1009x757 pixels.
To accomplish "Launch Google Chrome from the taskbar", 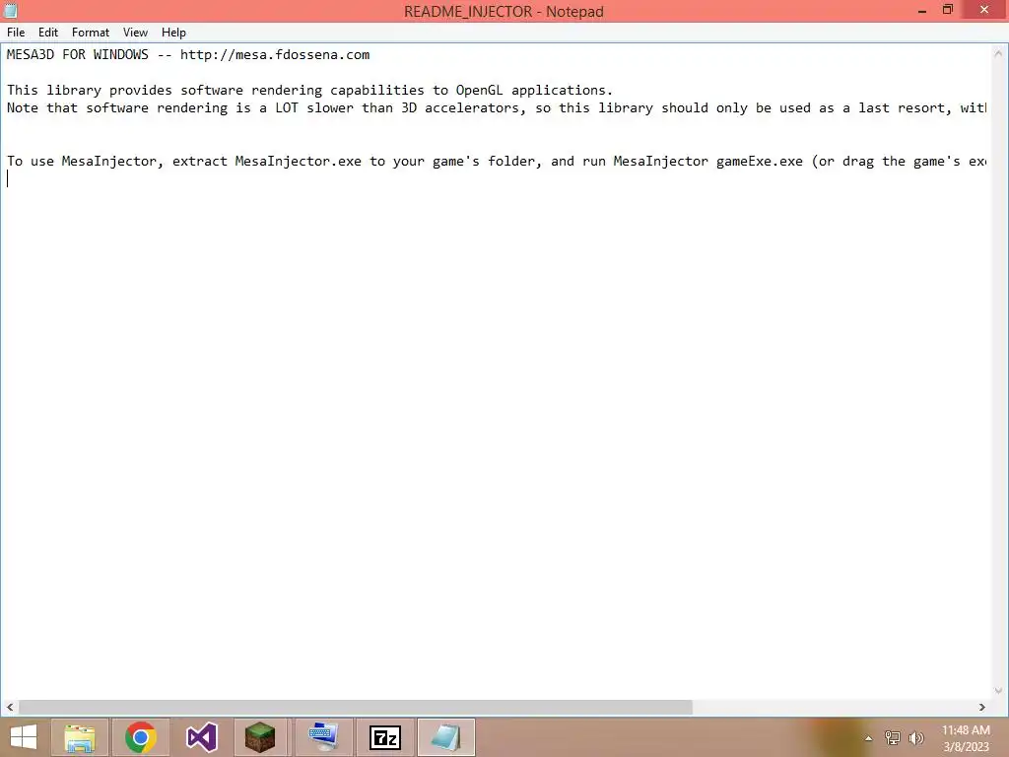I will coord(141,737).
